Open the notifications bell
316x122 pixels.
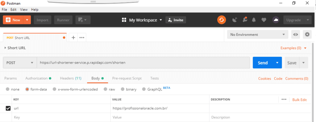pos(254,20)
